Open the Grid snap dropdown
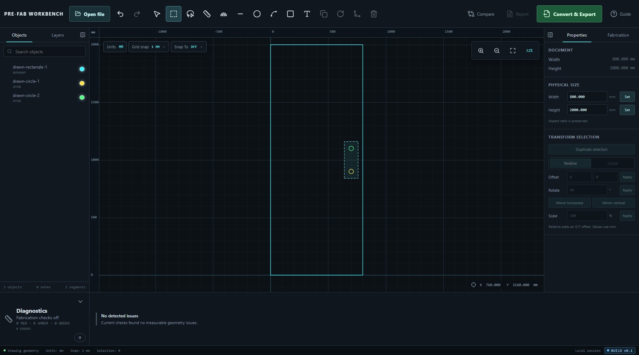The height and width of the screenshot is (355, 639). tap(149, 47)
